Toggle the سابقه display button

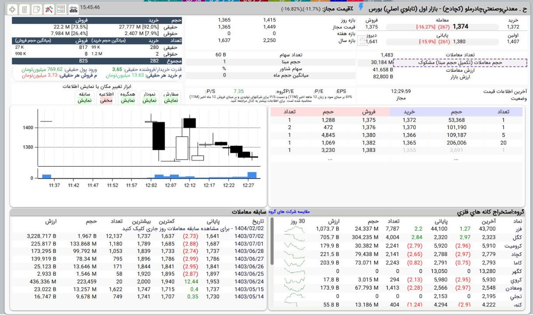tap(84, 97)
